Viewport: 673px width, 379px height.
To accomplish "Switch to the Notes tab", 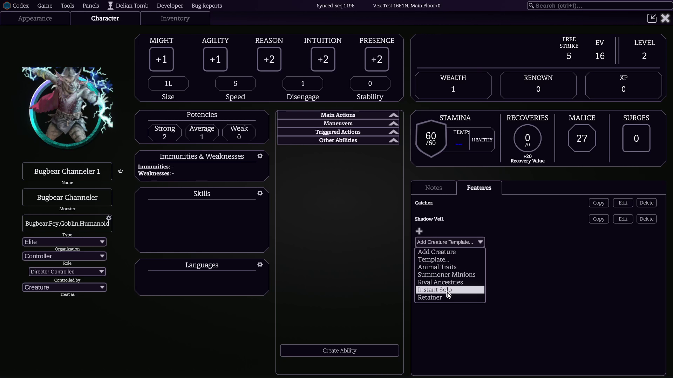I will (434, 188).
